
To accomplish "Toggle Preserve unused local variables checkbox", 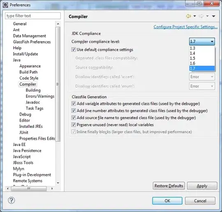I will pyautogui.click(x=74, y=124).
